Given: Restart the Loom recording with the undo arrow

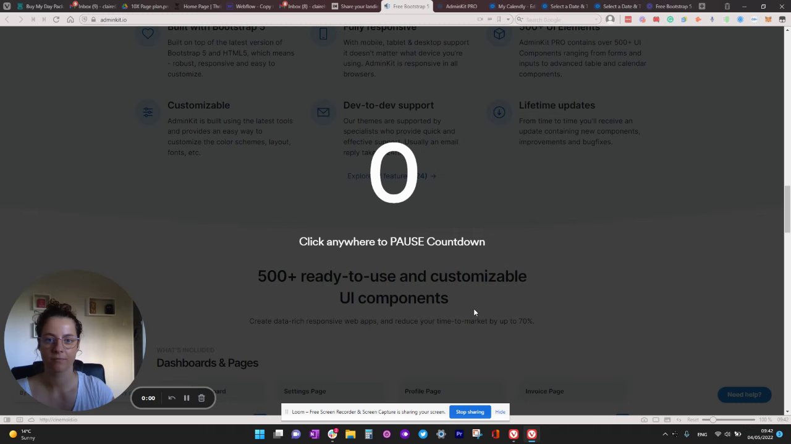Looking at the screenshot, I should [172, 398].
